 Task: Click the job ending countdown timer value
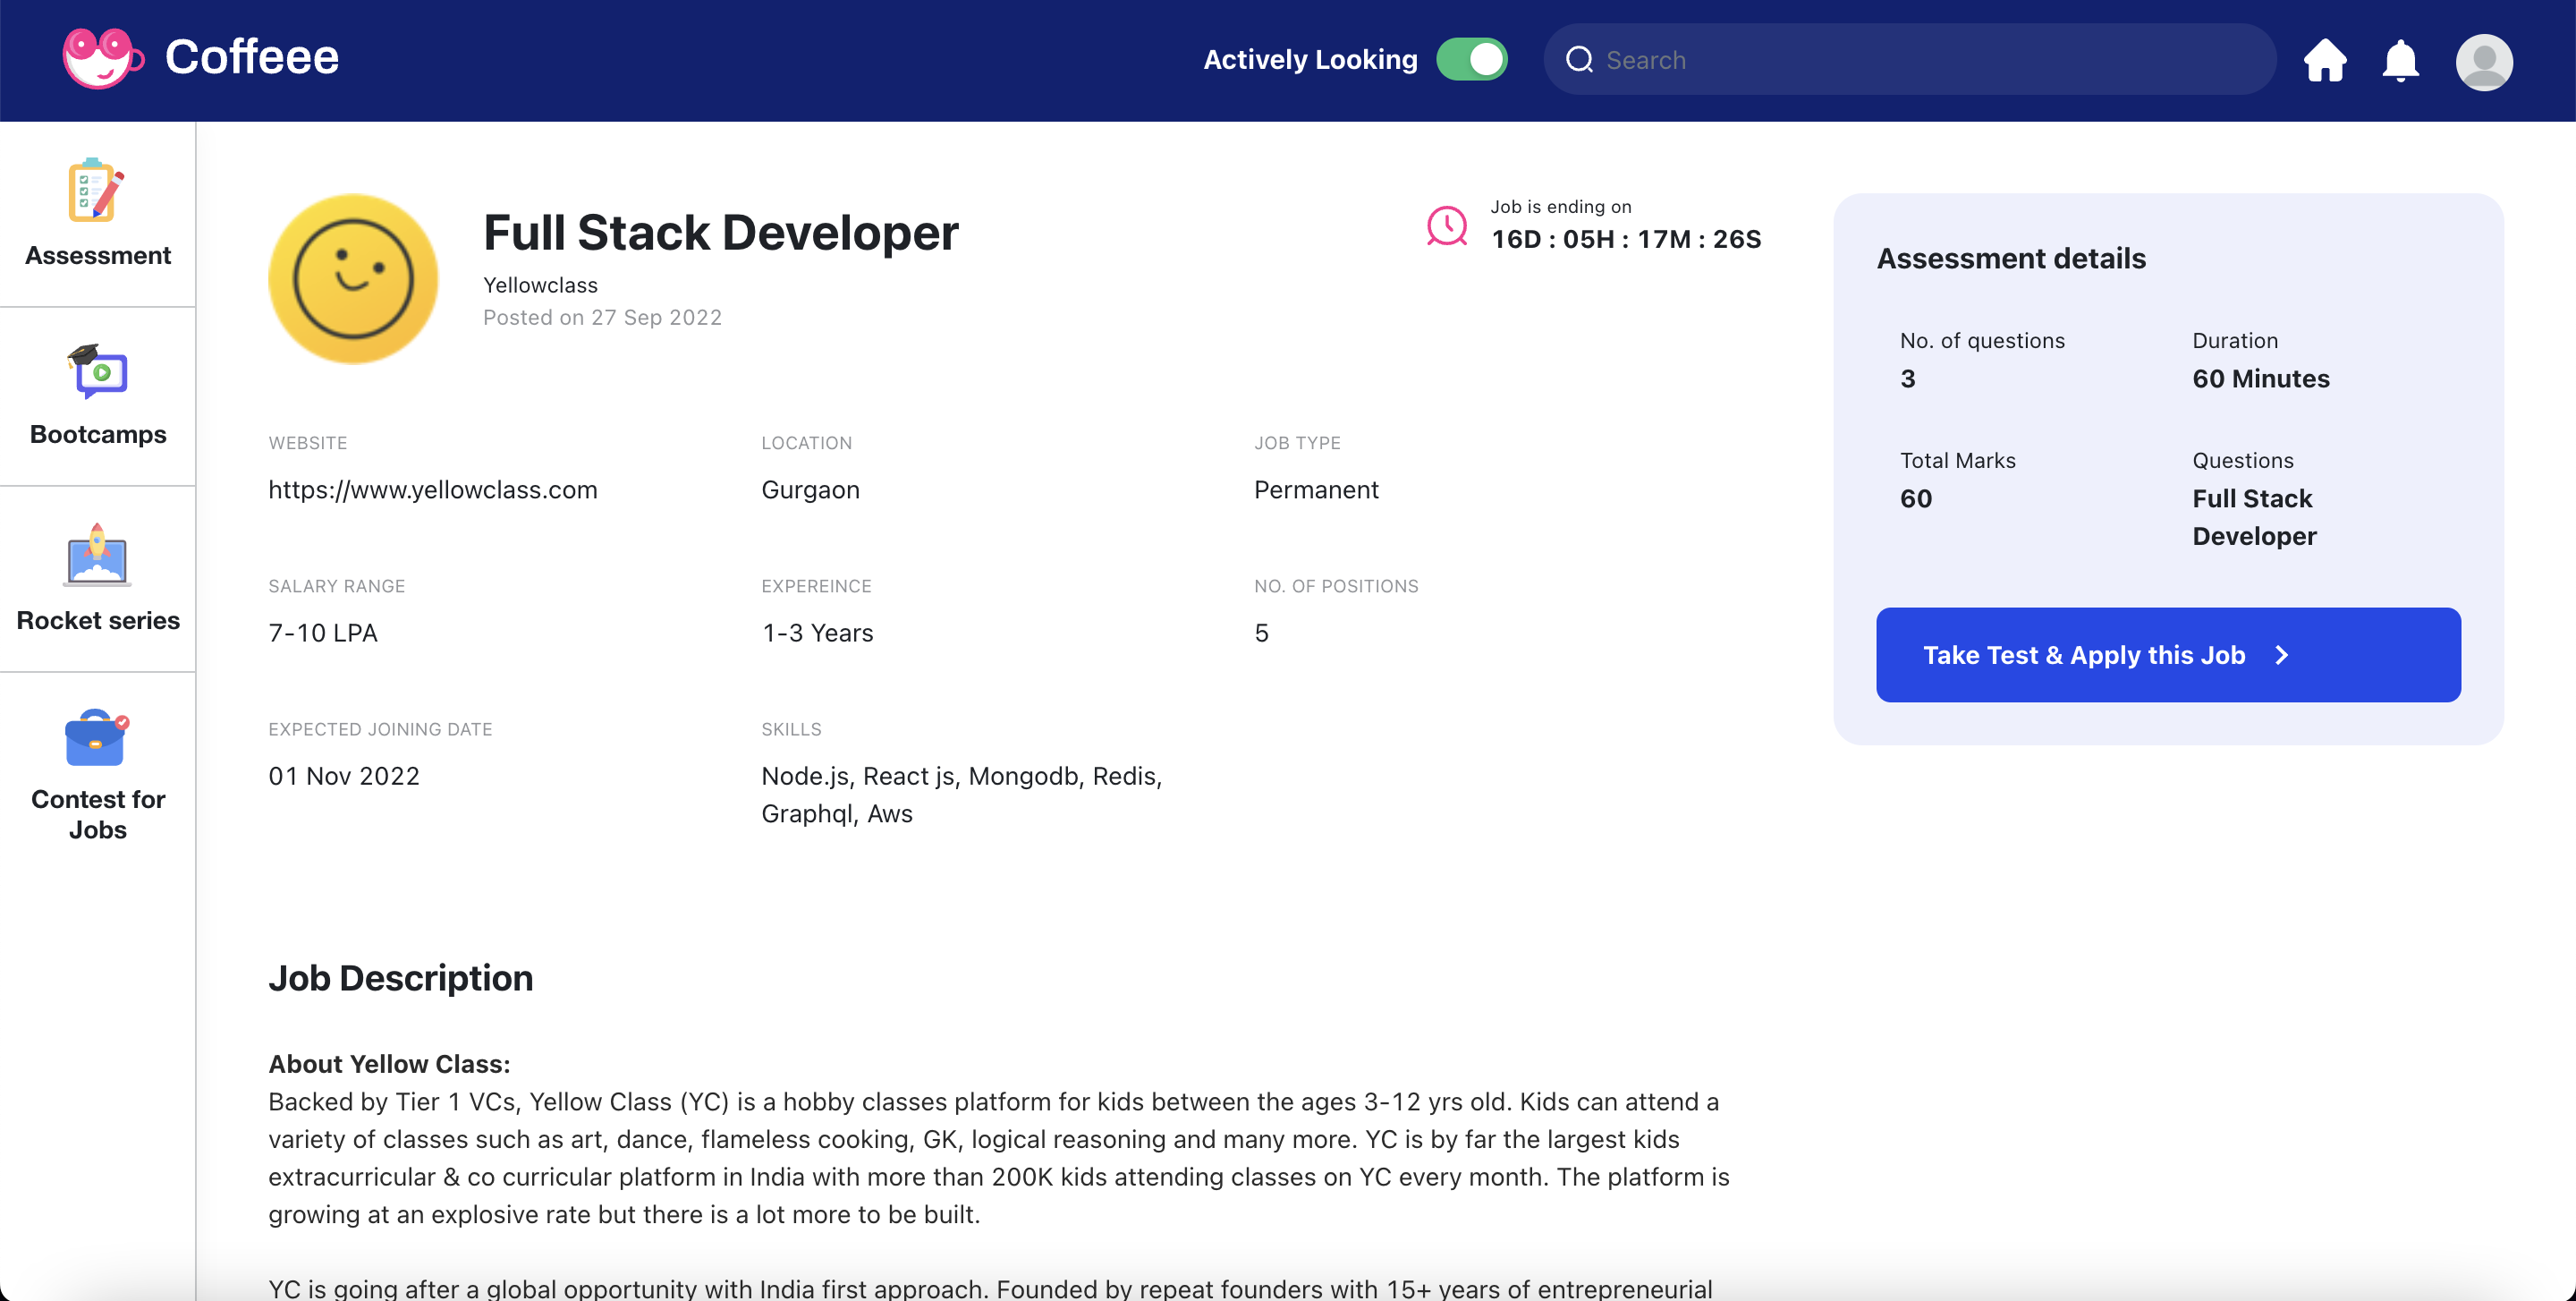point(1626,240)
